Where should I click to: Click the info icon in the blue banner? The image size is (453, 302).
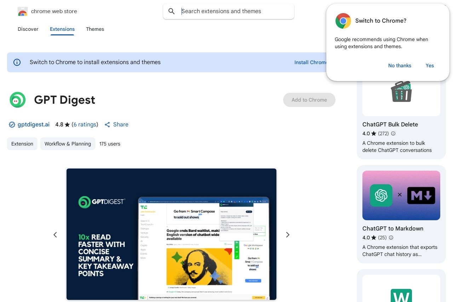tap(17, 62)
